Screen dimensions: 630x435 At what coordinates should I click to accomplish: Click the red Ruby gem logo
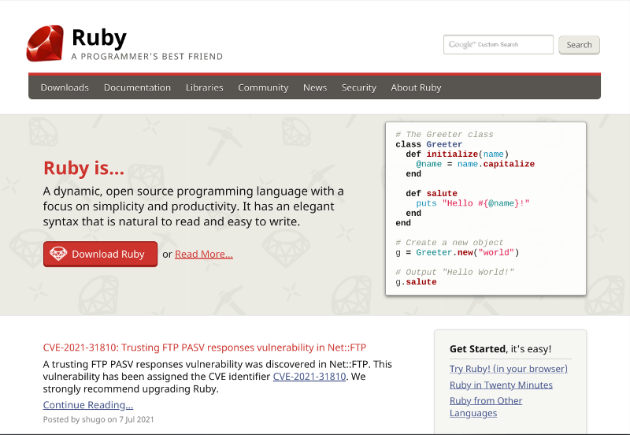point(45,43)
